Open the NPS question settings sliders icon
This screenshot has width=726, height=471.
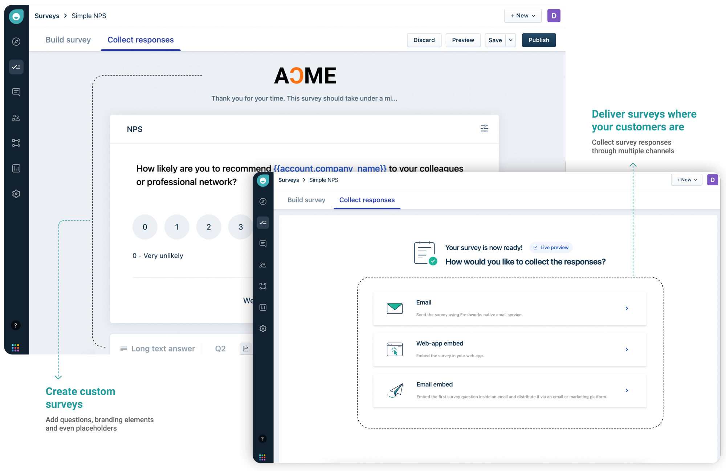[485, 128]
